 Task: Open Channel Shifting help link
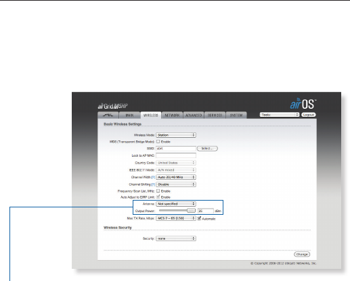click(x=153, y=184)
